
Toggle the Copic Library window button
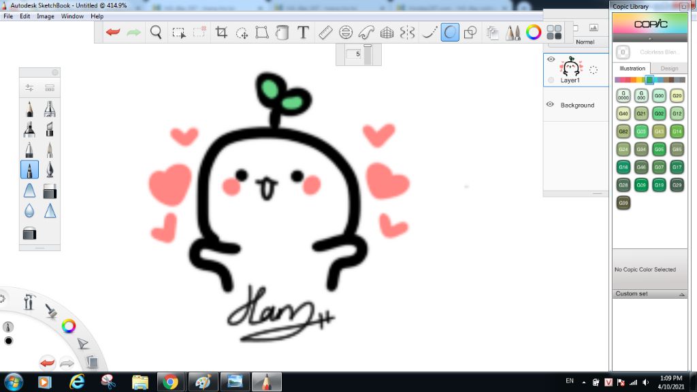[x=554, y=32]
